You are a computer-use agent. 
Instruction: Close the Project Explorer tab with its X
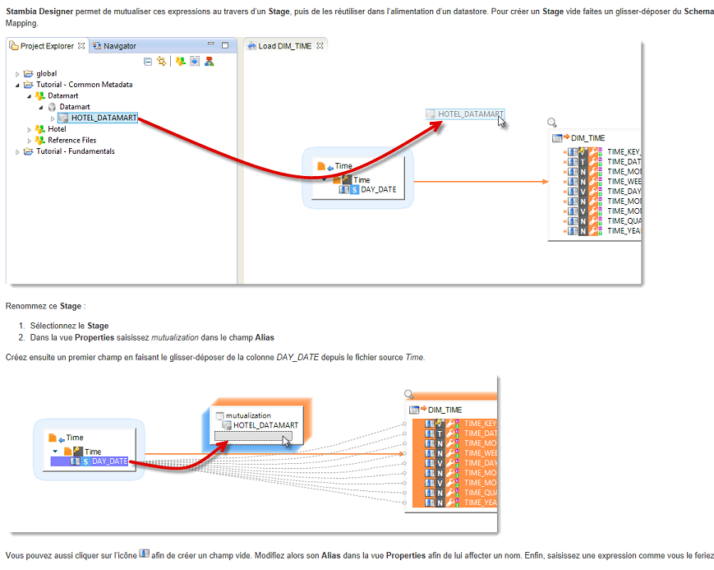pyautogui.click(x=81, y=45)
